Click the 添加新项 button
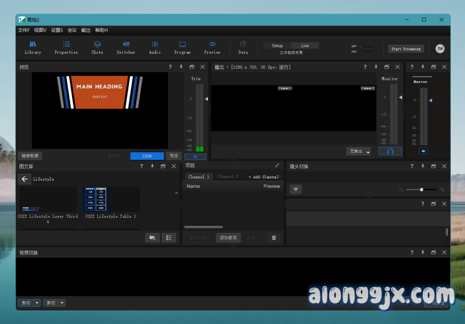465x324 pixels. [x=228, y=237]
